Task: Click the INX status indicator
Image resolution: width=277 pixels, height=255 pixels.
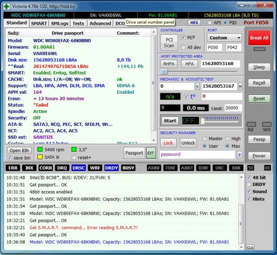Action: click(29, 168)
